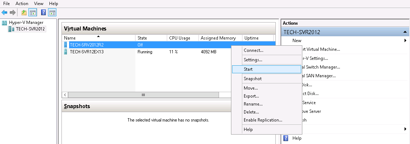The width and height of the screenshot is (410, 144).
Task: Click the Off state cell
Action: [140, 45]
